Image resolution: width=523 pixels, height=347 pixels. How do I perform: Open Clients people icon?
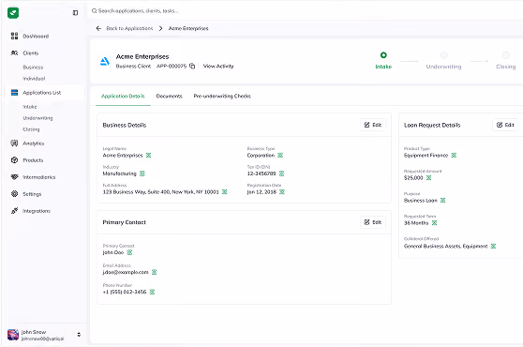pyautogui.click(x=14, y=53)
